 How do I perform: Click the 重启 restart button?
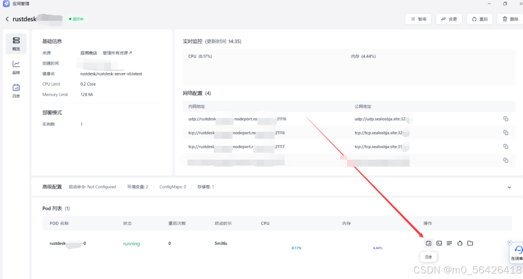480,19
